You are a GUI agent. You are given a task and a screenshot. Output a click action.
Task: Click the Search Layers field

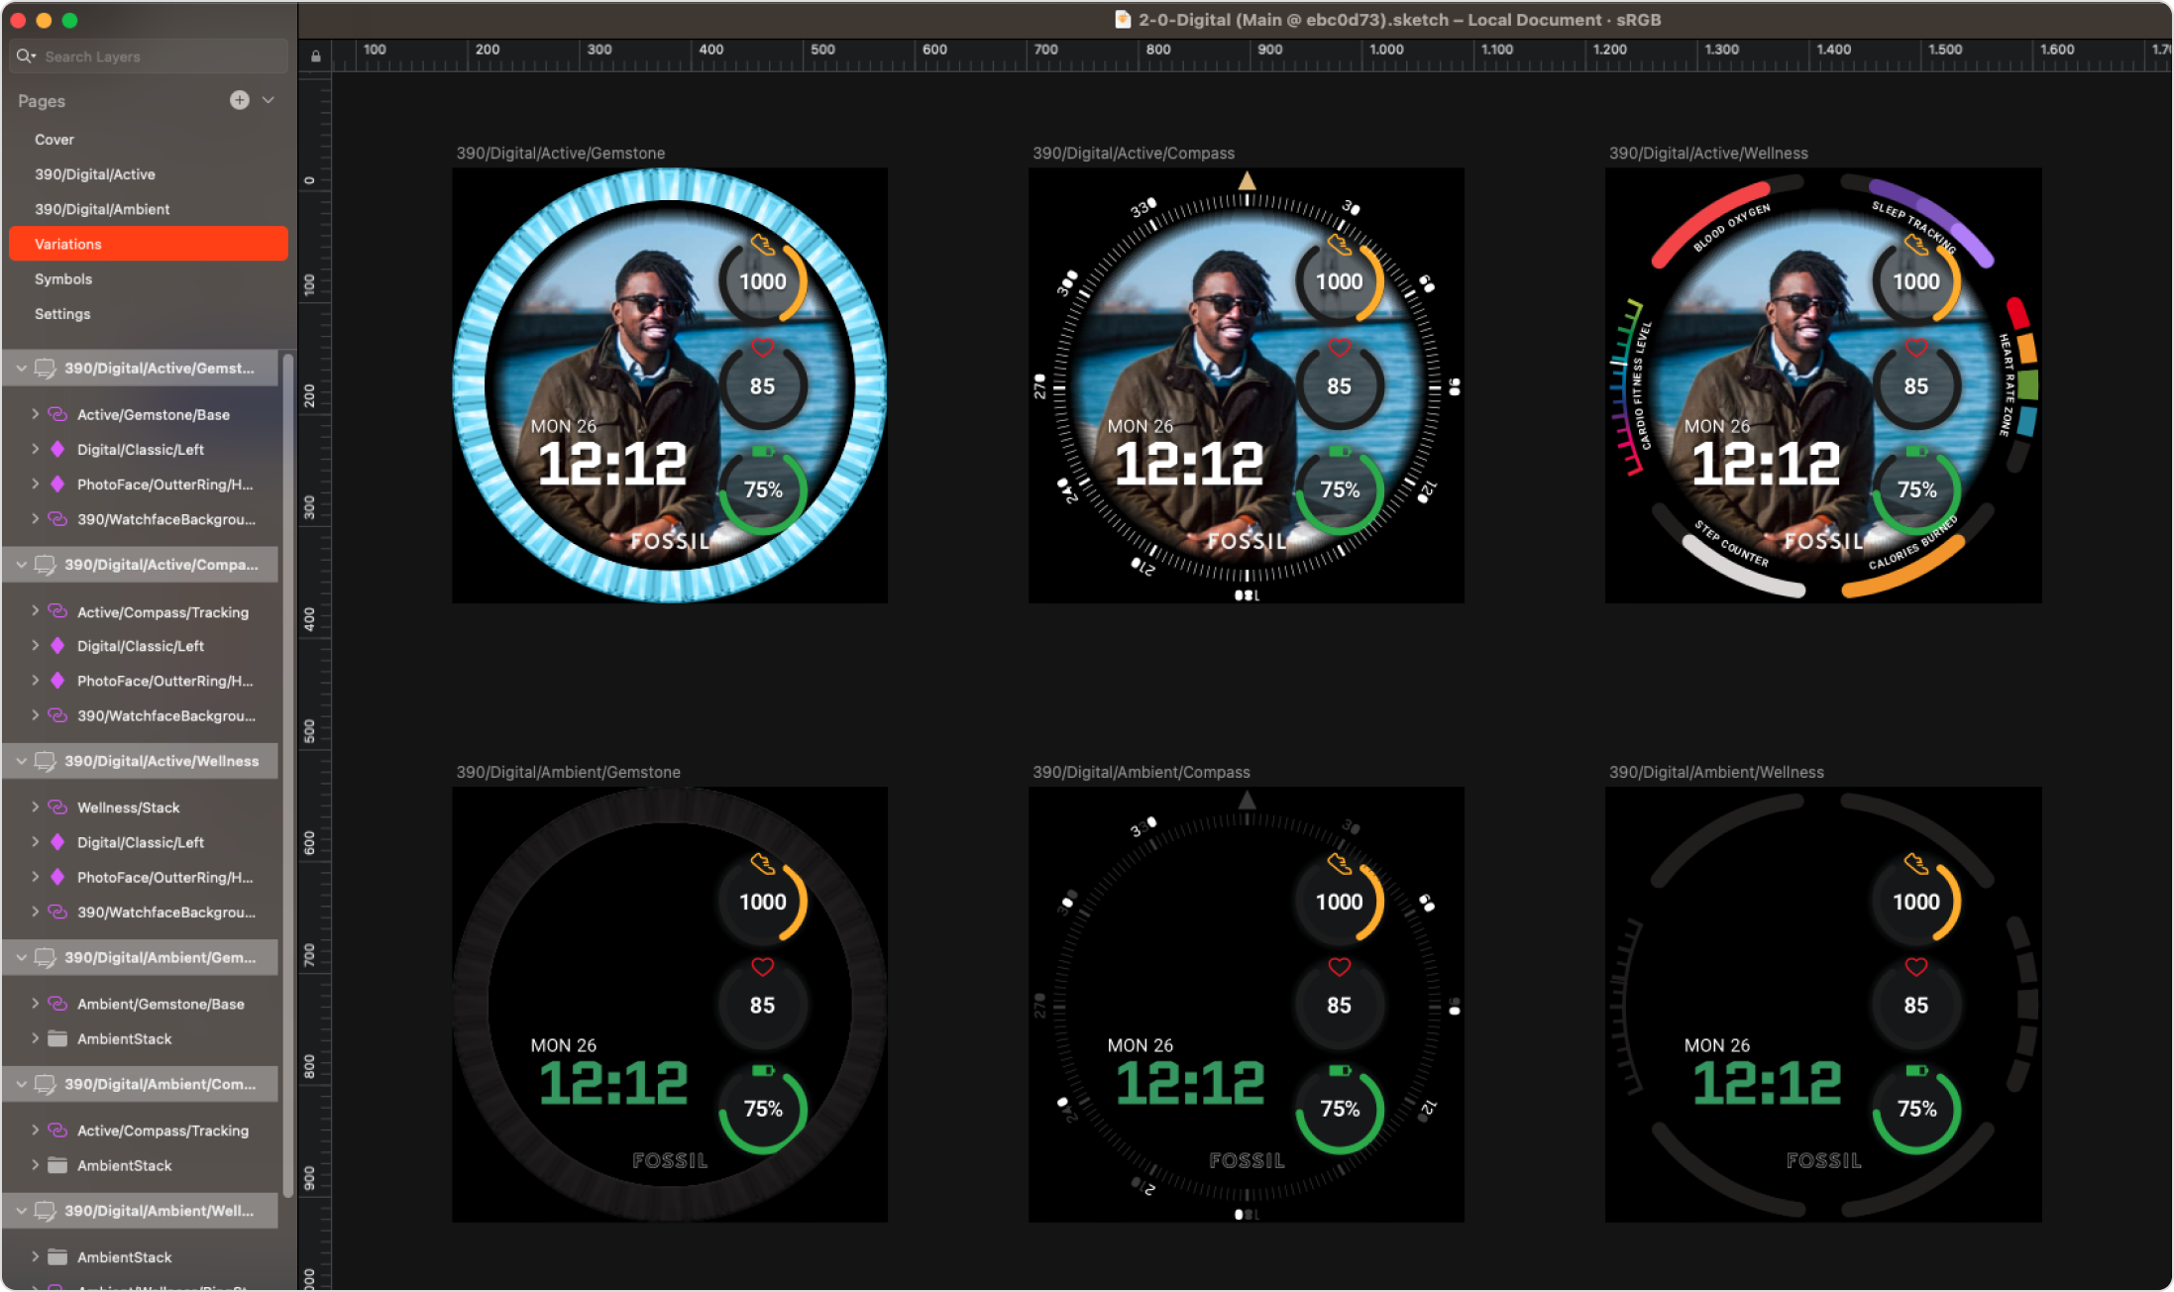click(149, 56)
